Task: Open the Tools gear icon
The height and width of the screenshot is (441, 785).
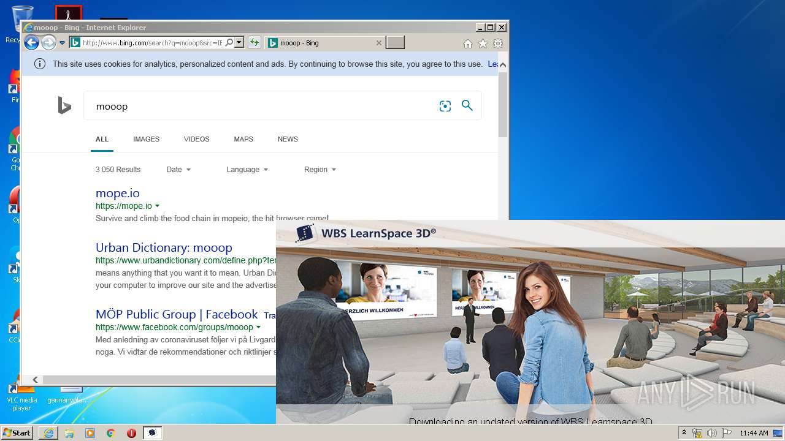Action: 498,43
